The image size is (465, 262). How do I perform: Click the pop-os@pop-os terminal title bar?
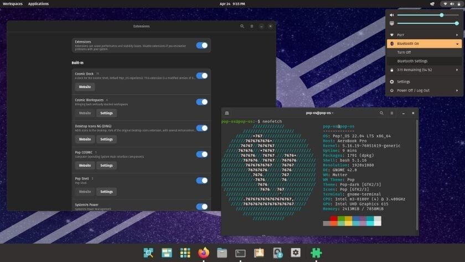(320, 113)
